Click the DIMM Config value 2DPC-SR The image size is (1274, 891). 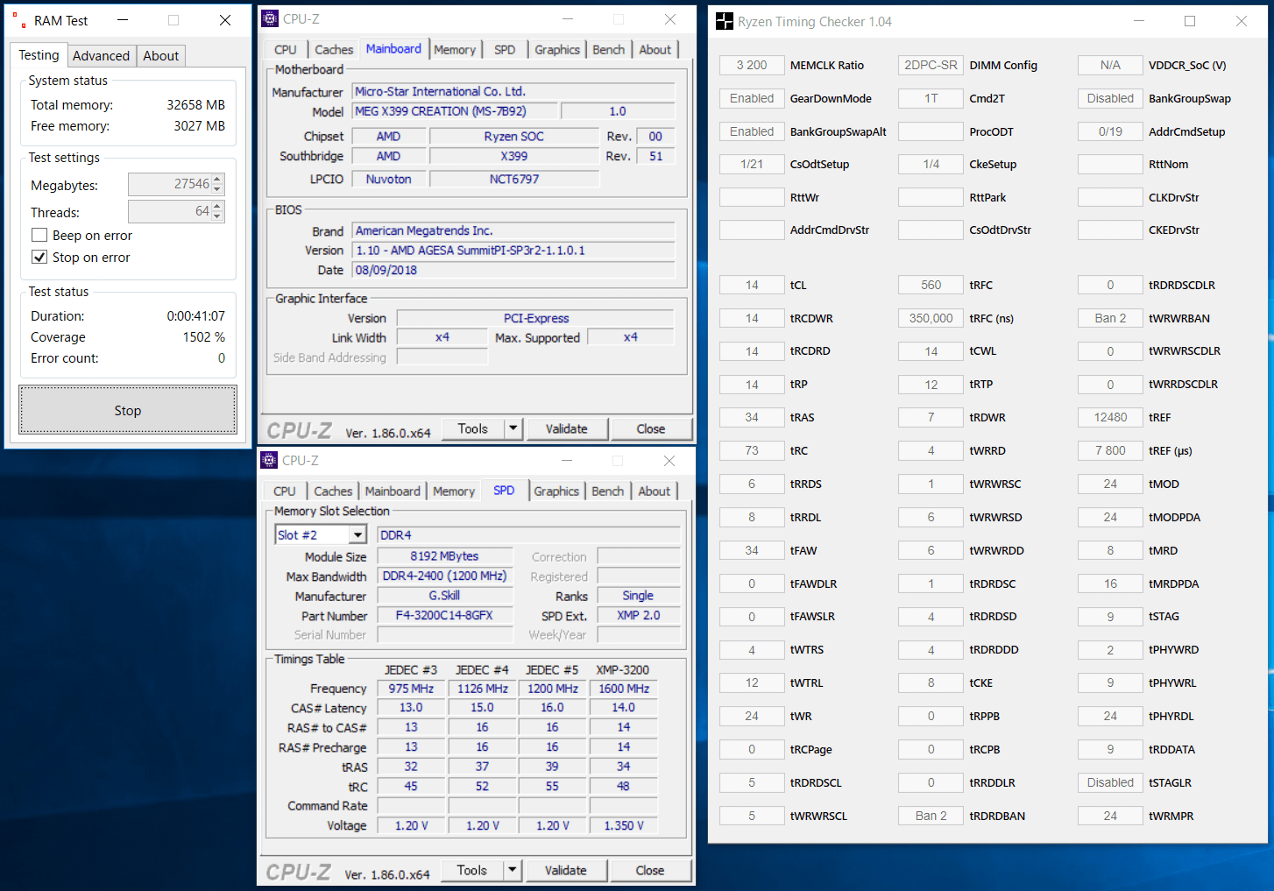(931, 65)
